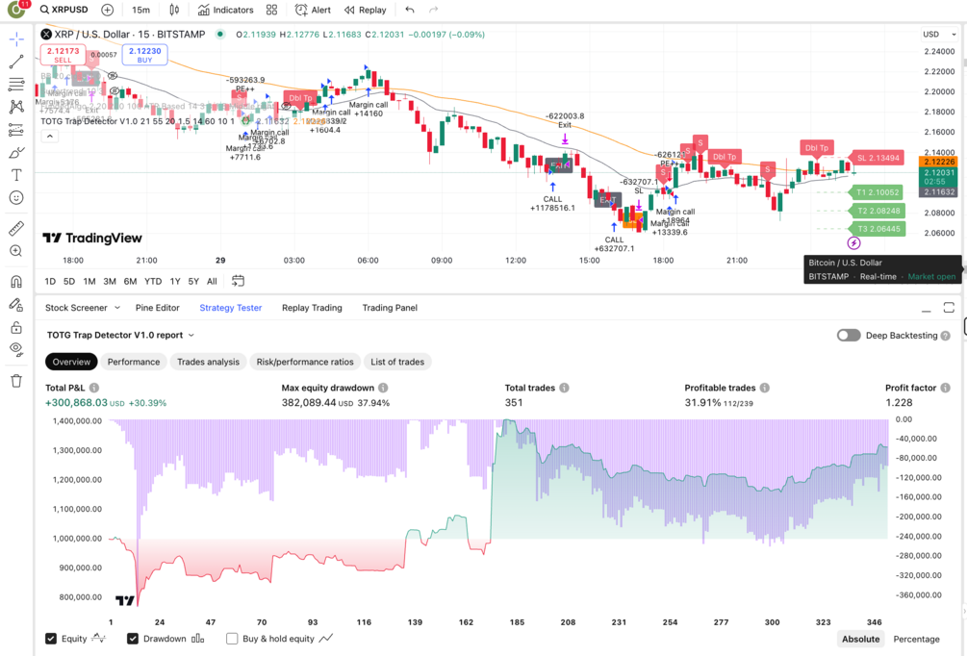967x656 pixels.
Task: Click the red SELL 2.12173 button
Action: (x=63, y=55)
